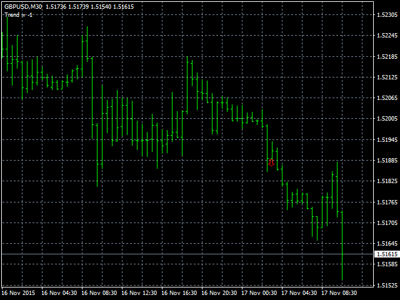Click price scale value 1.52185
The width and height of the screenshot is (400, 300).
point(387,56)
